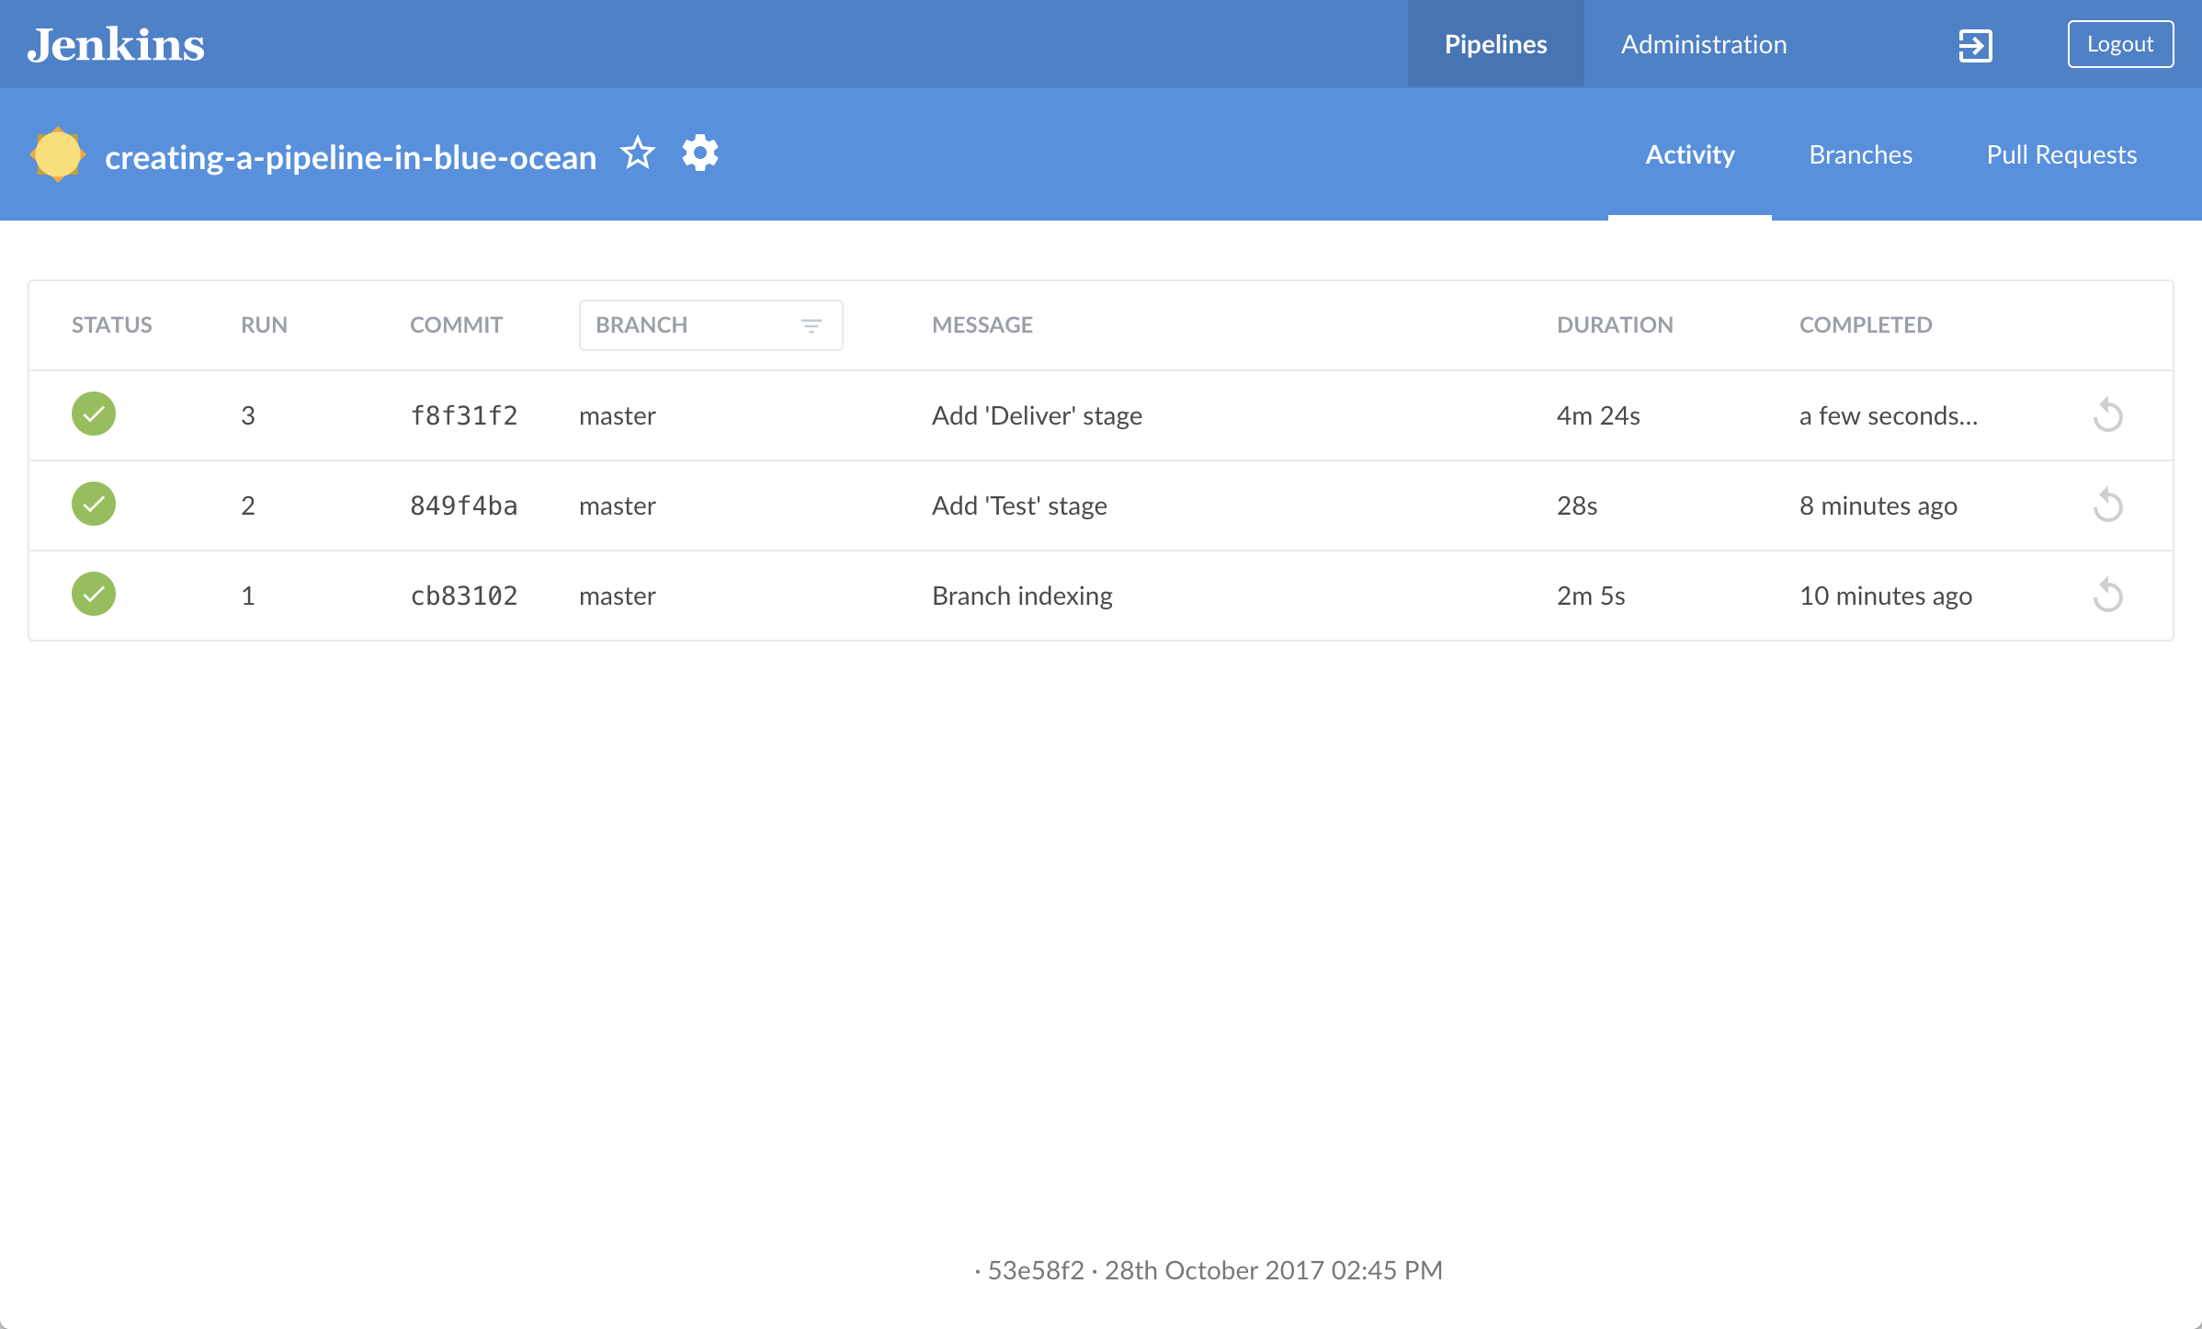Click success status icon for run 3
The image size is (2202, 1329).
(x=94, y=415)
